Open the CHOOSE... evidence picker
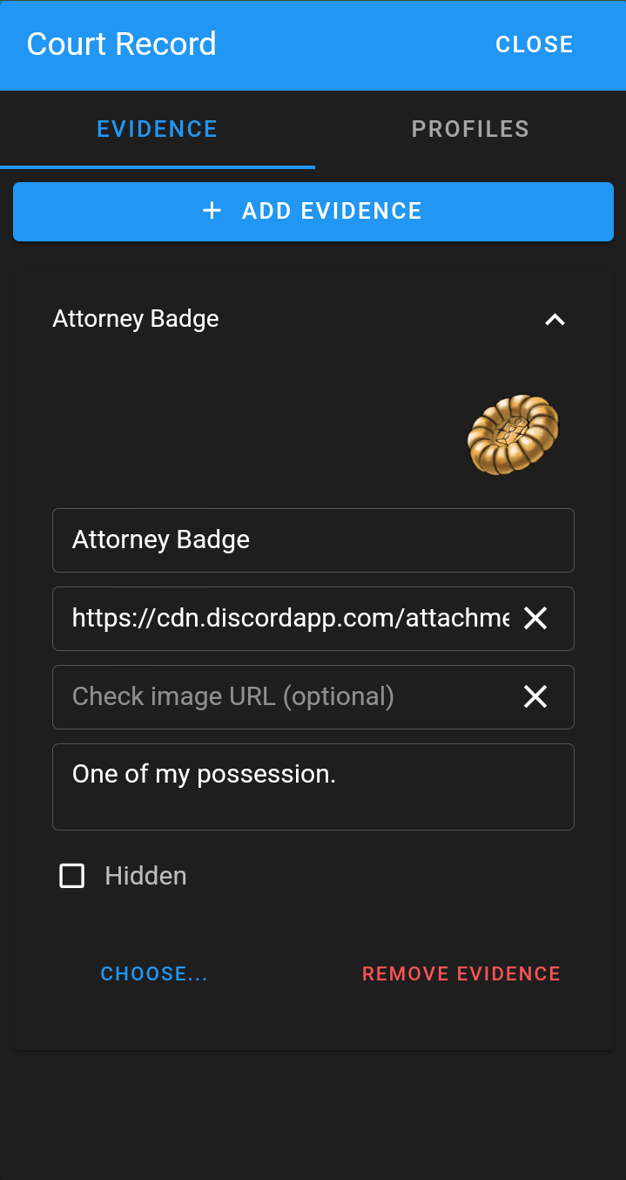This screenshot has height=1180, width=626. point(154,973)
